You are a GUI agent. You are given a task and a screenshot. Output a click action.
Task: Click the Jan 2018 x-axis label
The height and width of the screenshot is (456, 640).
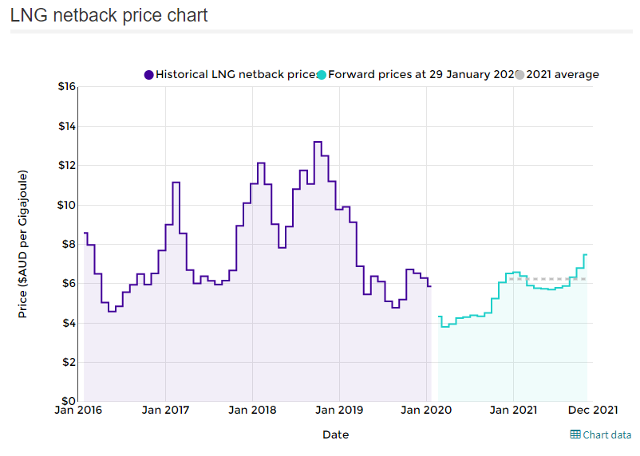pyautogui.click(x=252, y=410)
